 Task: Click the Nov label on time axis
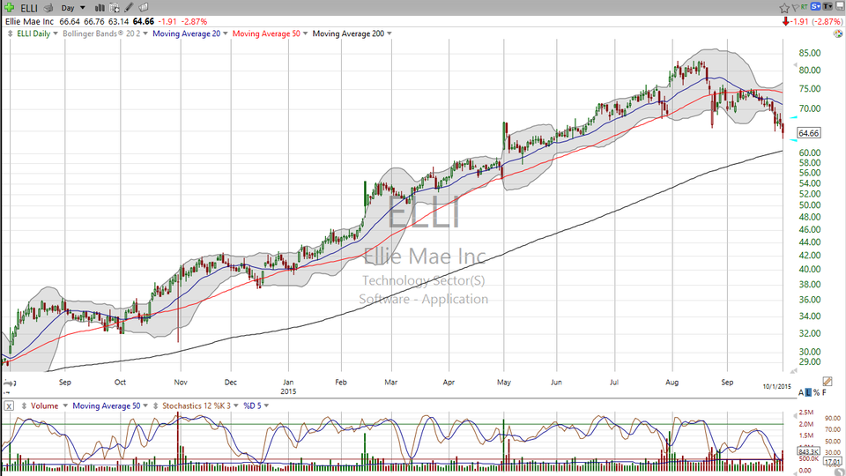[x=181, y=382]
